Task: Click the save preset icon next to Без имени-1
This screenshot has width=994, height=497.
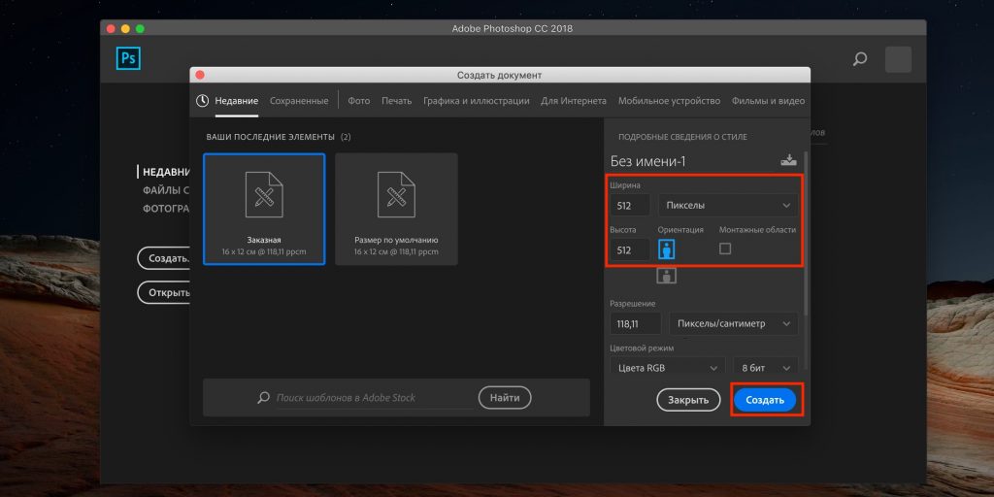Action: (787, 160)
